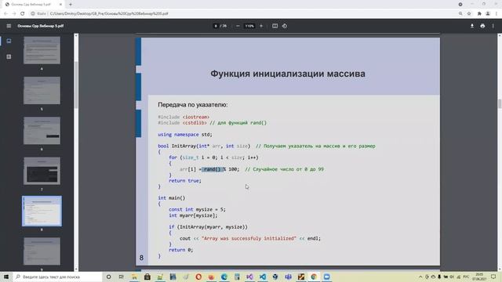Click the PDF title Основы Cpp Вебинар 5.pdf
Screen dimensions: 502x282
click(x=41, y=26)
